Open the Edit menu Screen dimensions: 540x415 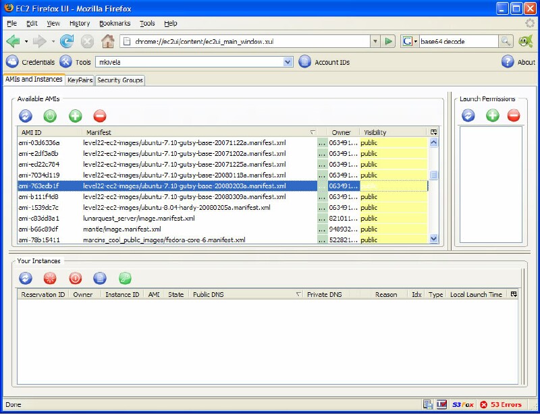point(32,24)
